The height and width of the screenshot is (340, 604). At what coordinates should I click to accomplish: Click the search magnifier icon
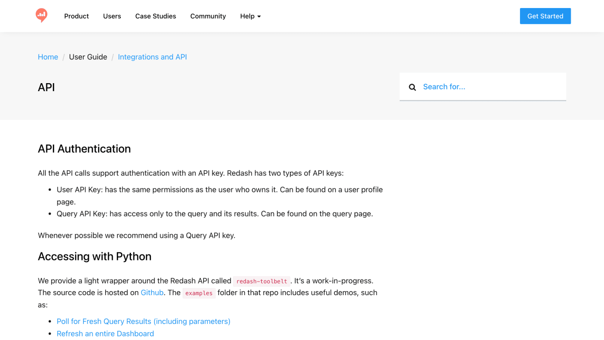pos(412,87)
